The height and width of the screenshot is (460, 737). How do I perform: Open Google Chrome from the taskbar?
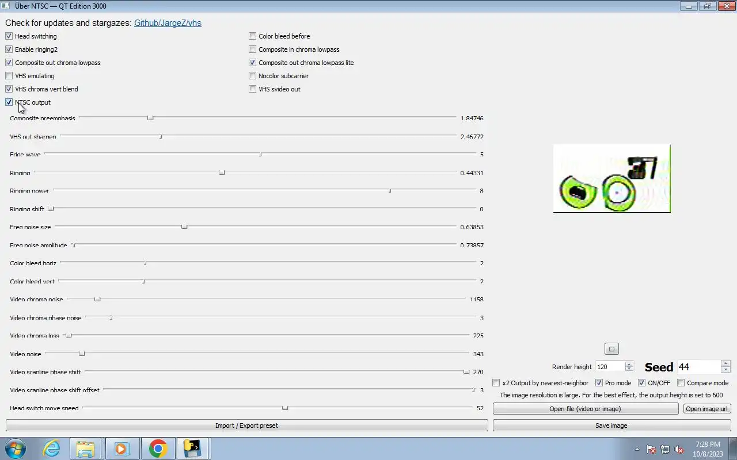pos(158,448)
